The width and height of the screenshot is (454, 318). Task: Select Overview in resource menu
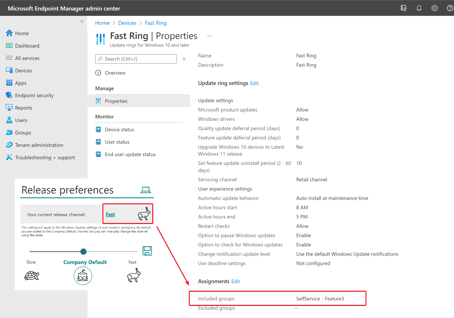click(x=115, y=73)
